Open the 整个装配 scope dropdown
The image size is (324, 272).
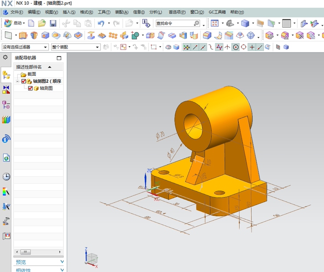[x=76, y=47]
